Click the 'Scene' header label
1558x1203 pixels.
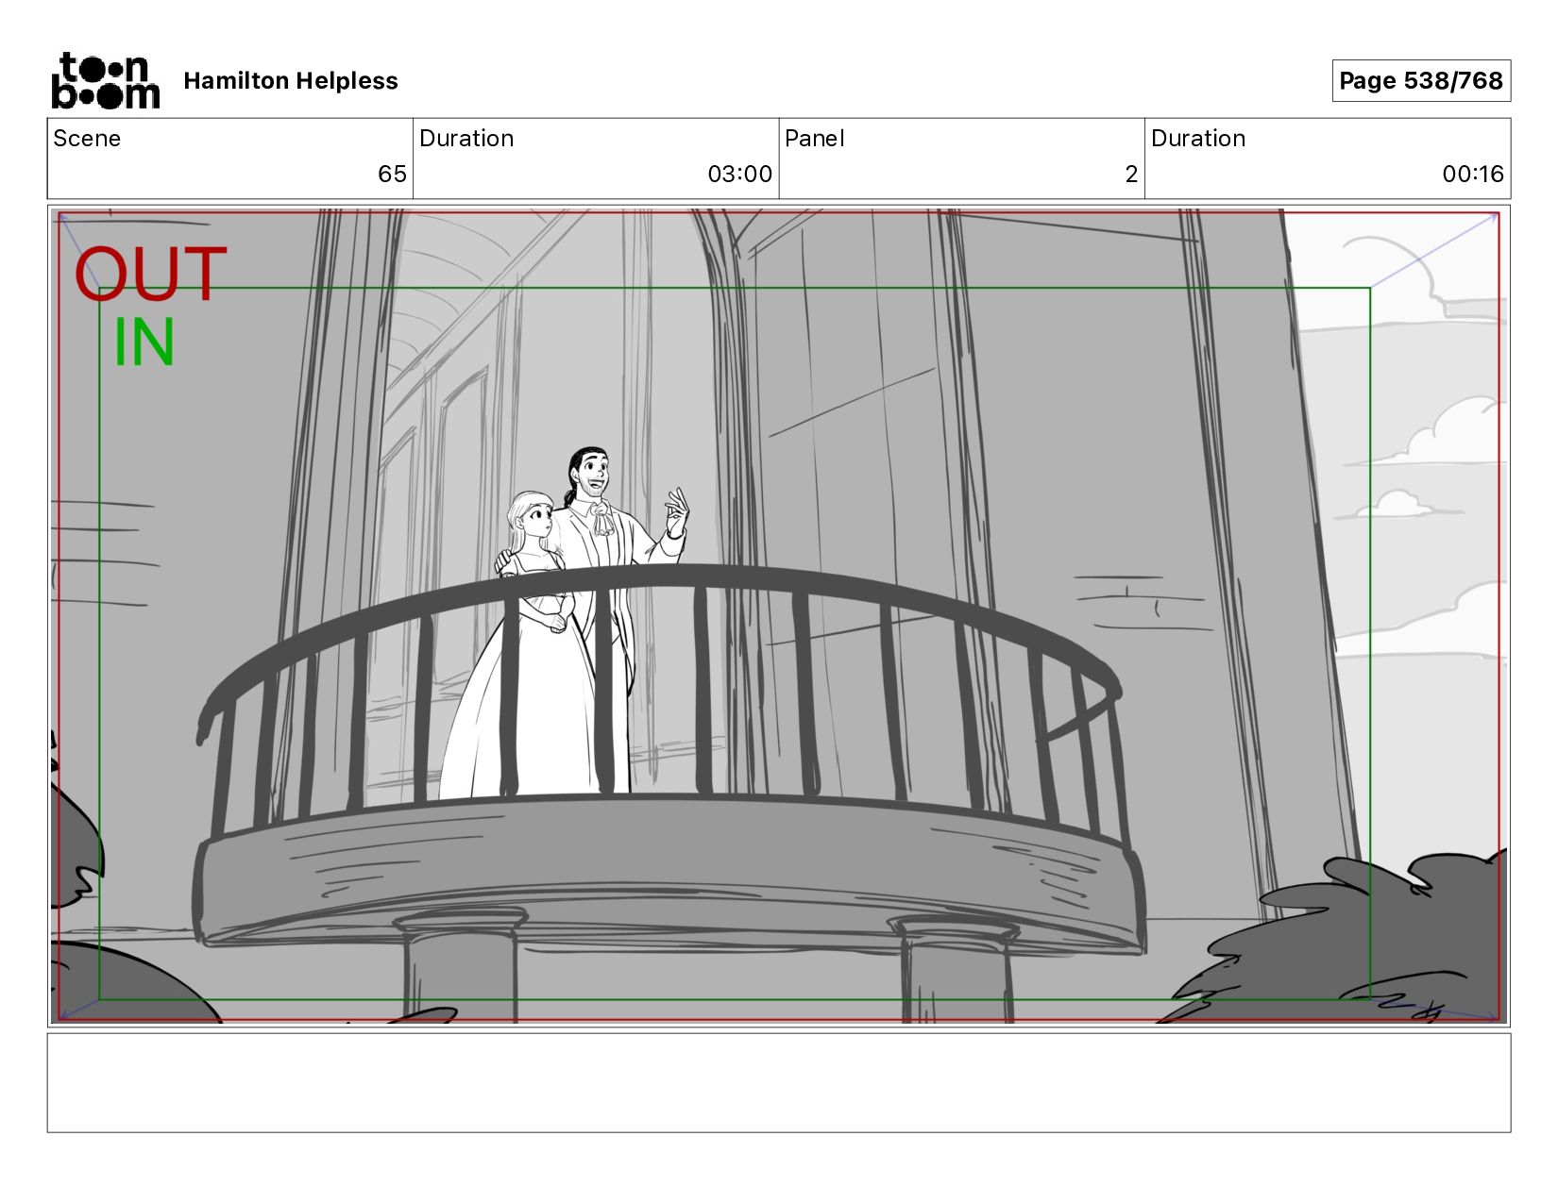pos(87,139)
